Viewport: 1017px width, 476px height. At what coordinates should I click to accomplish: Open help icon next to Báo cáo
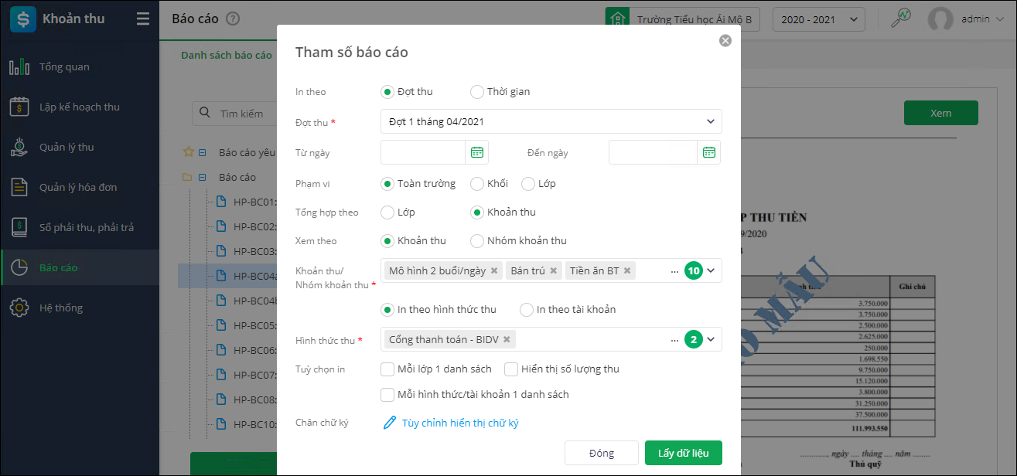coord(233,19)
